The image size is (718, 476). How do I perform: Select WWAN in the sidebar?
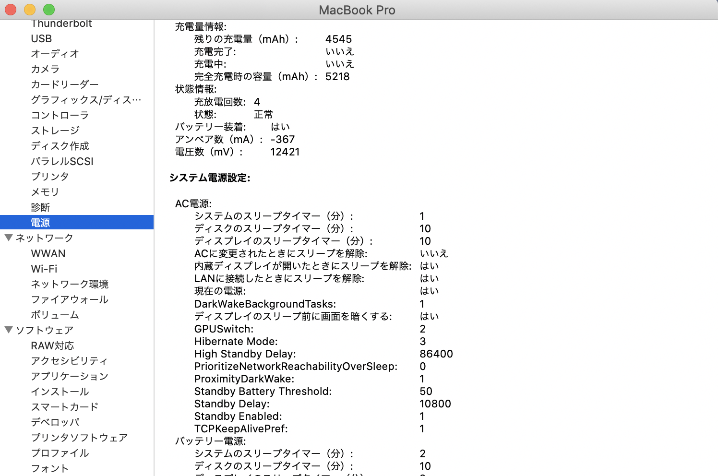click(48, 253)
